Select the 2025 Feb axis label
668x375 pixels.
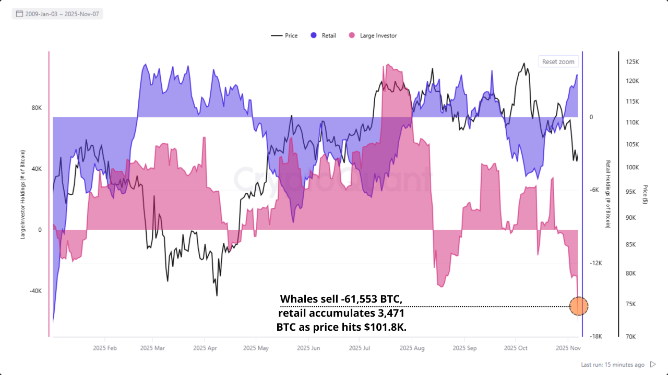(x=105, y=348)
